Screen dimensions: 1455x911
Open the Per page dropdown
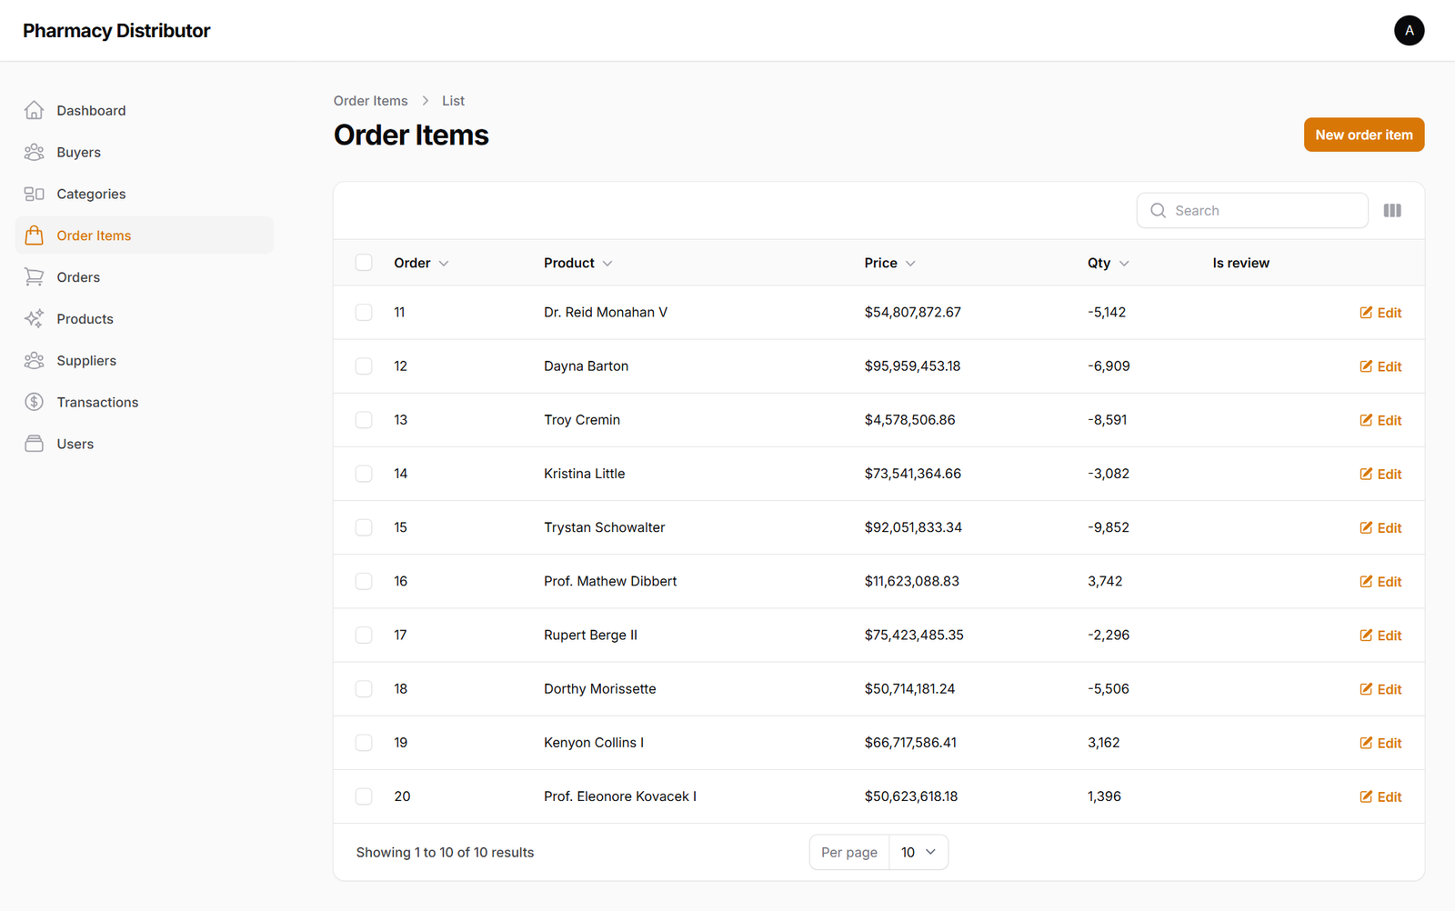coord(918,852)
